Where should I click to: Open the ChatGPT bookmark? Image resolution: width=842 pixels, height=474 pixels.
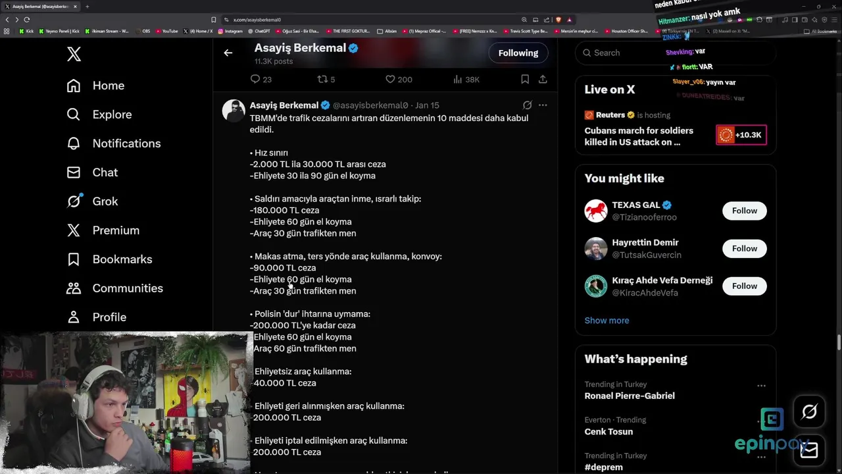click(x=259, y=31)
